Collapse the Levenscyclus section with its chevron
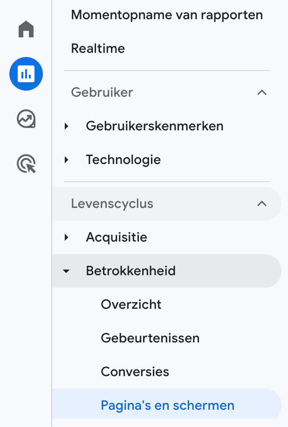This screenshot has height=427, width=288. [x=262, y=204]
